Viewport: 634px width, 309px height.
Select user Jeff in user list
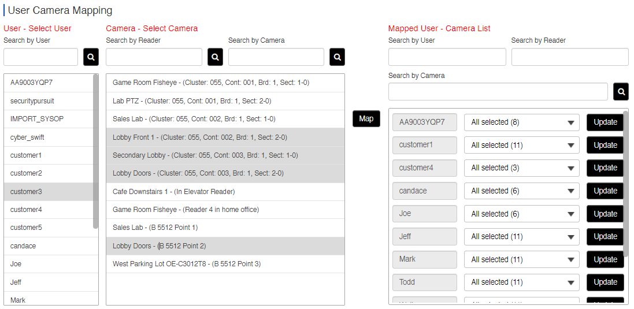click(49, 282)
